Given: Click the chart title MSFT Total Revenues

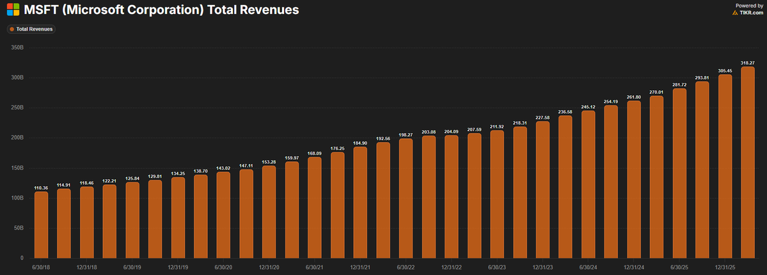Looking at the screenshot, I should tap(161, 10).
